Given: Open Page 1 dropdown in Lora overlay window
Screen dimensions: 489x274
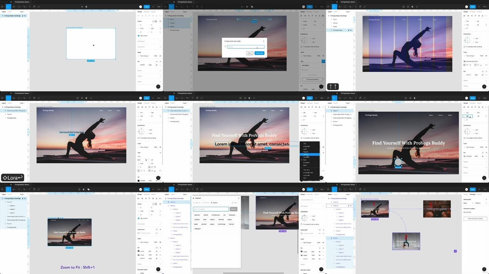Looking at the screenshot, I should pos(22,103).
